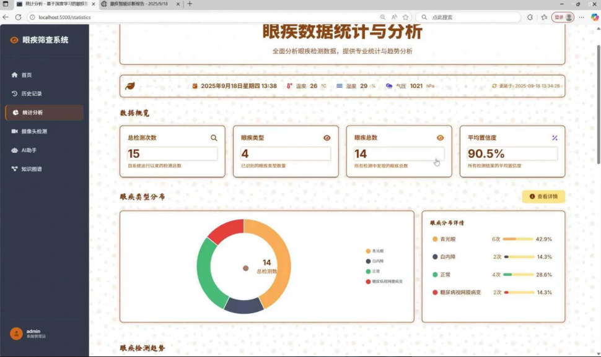
Task: Click the eye icon on 眼疾类型 card
Action: [327, 138]
